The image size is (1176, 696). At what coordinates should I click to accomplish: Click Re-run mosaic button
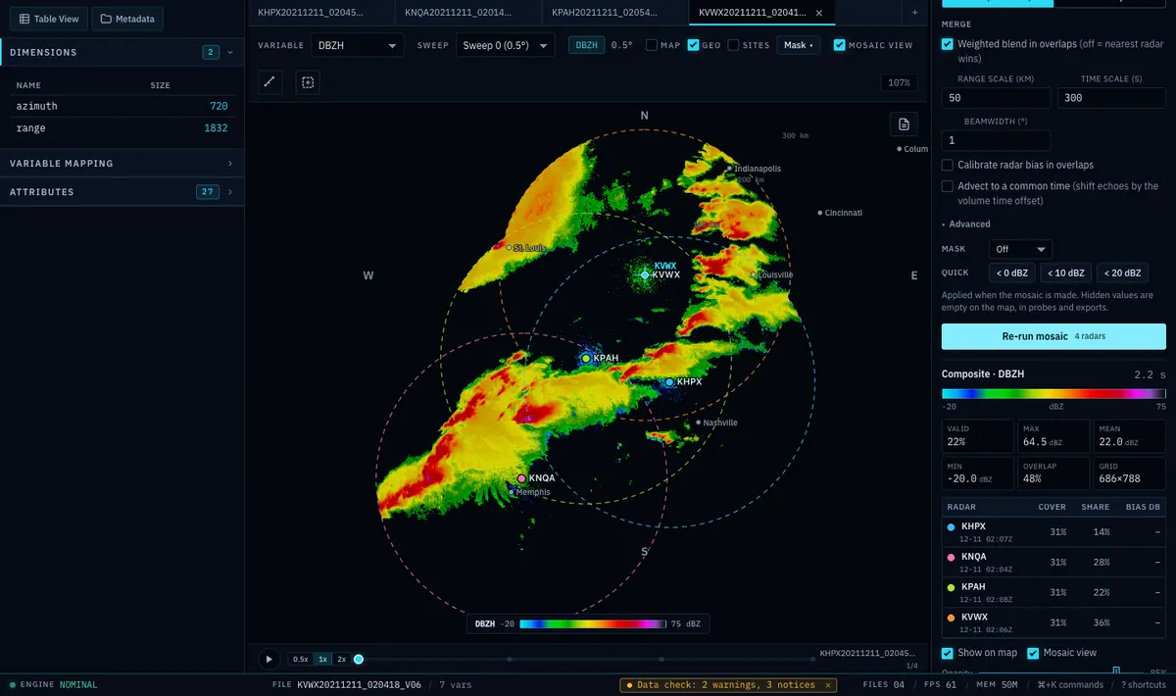coord(1053,336)
